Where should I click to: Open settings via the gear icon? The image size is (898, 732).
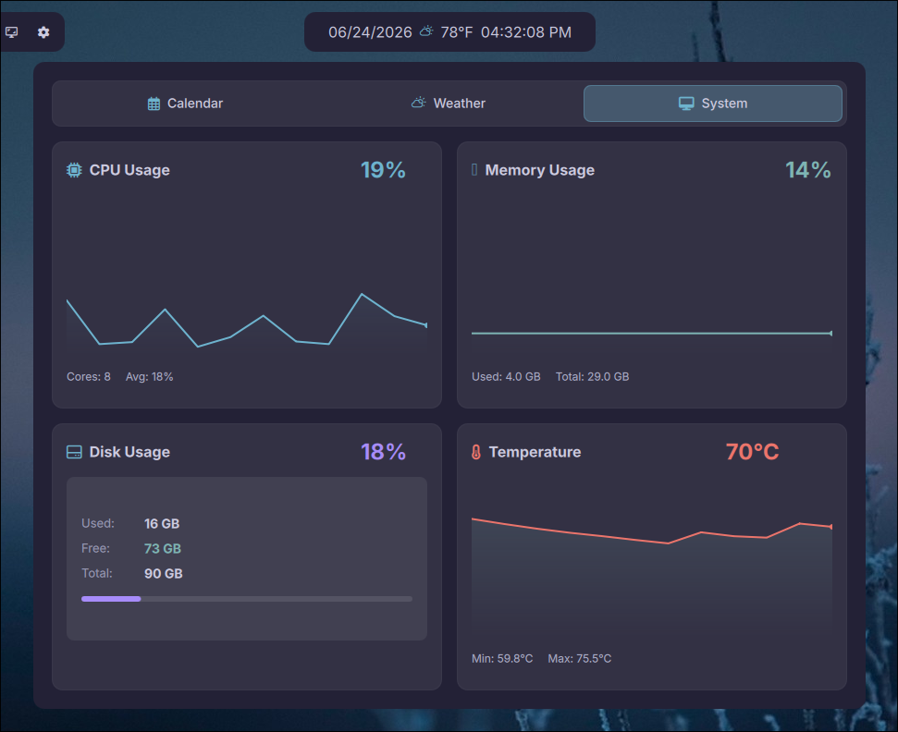[x=43, y=32]
